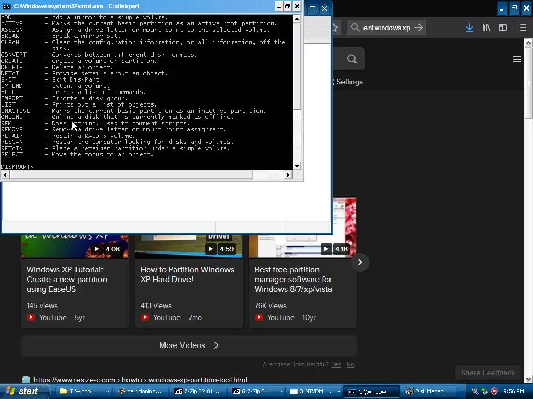Viewport: 533px width, 399px height.
Task: Click Firefox page scrollbar down arrow
Action: click(529, 379)
